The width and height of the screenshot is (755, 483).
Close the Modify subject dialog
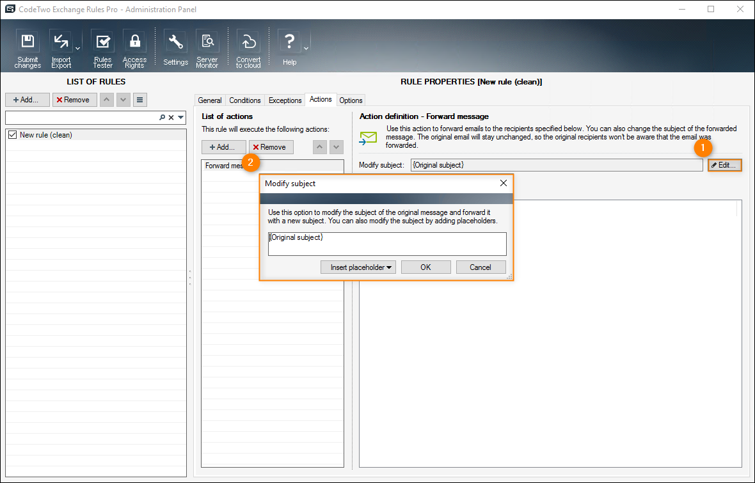pos(503,183)
